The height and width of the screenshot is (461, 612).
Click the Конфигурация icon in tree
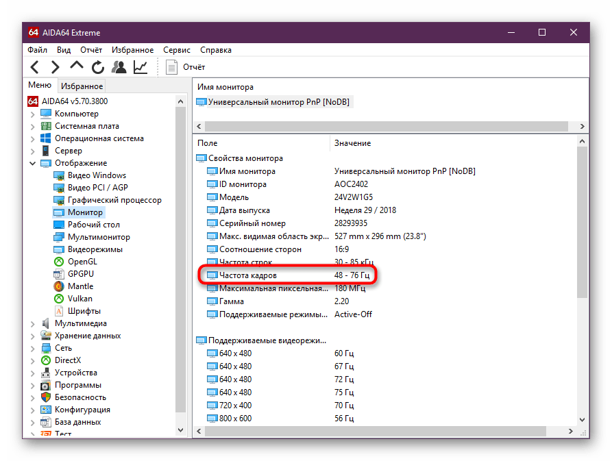click(46, 410)
